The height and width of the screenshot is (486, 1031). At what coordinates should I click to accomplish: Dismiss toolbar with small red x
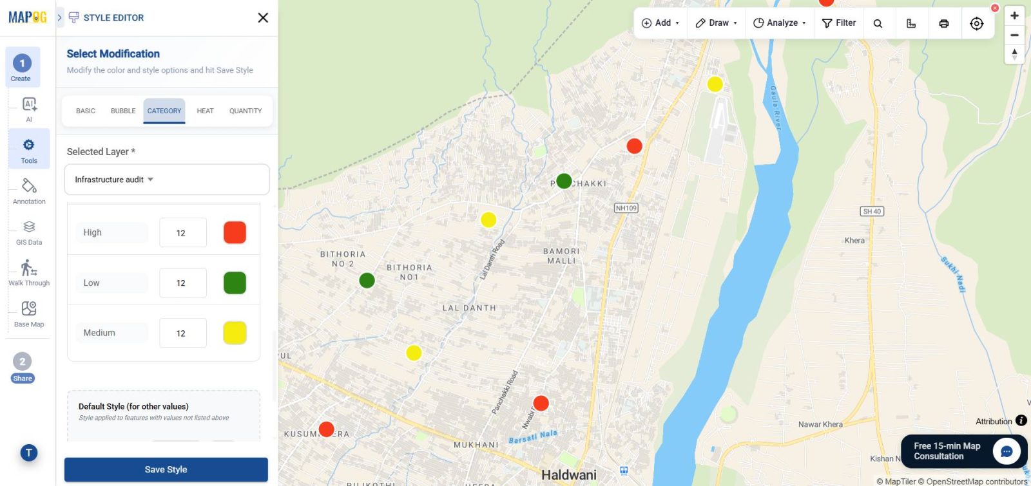tap(995, 8)
